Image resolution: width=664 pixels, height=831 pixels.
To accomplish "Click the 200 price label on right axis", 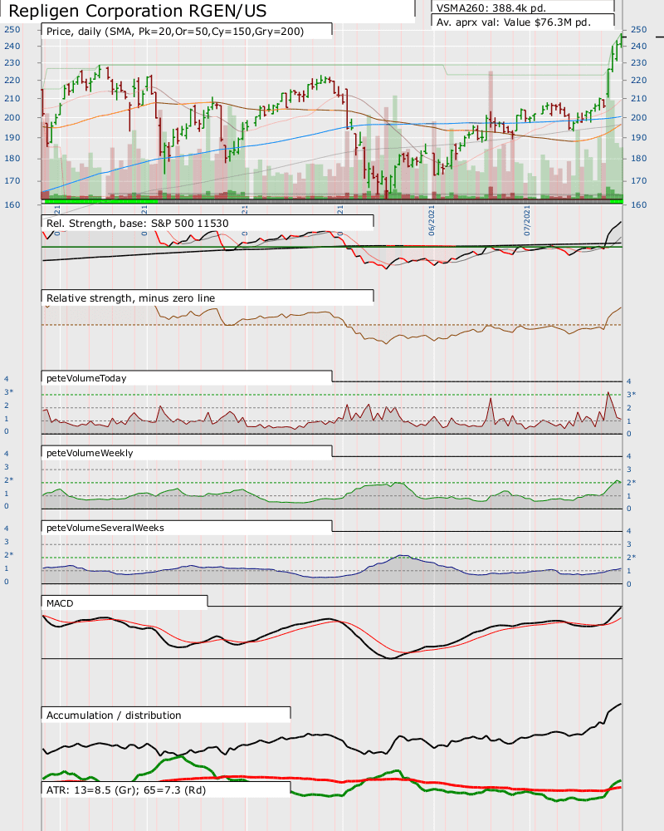I will [638, 118].
